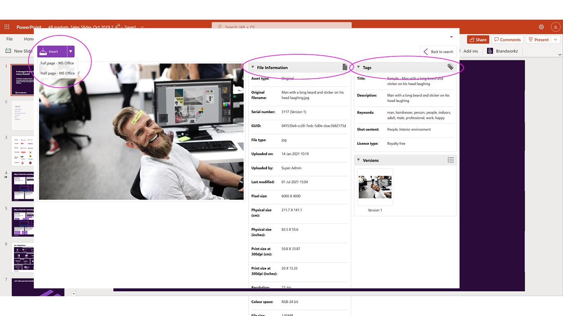Click the Present button
Image resolution: width=563 pixels, height=316 pixels.
point(538,39)
